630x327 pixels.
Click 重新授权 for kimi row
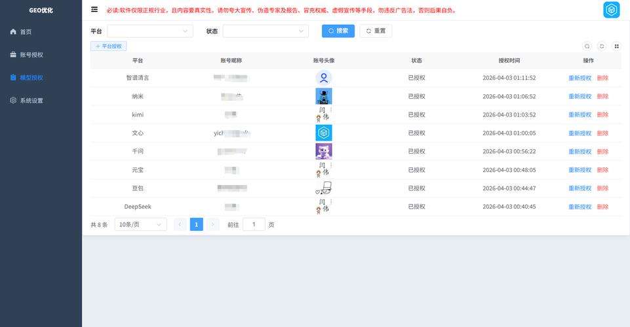coord(580,114)
